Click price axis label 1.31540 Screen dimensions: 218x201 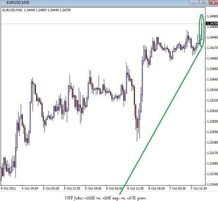coord(212,185)
